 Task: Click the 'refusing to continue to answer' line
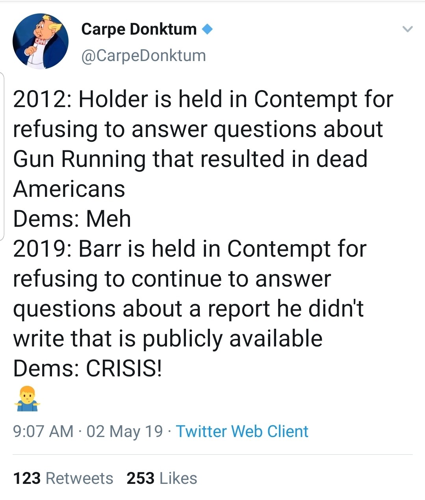coord(172,279)
